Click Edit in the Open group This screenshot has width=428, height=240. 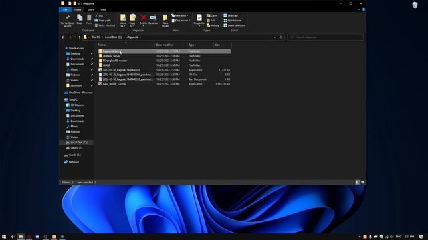(x=211, y=21)
